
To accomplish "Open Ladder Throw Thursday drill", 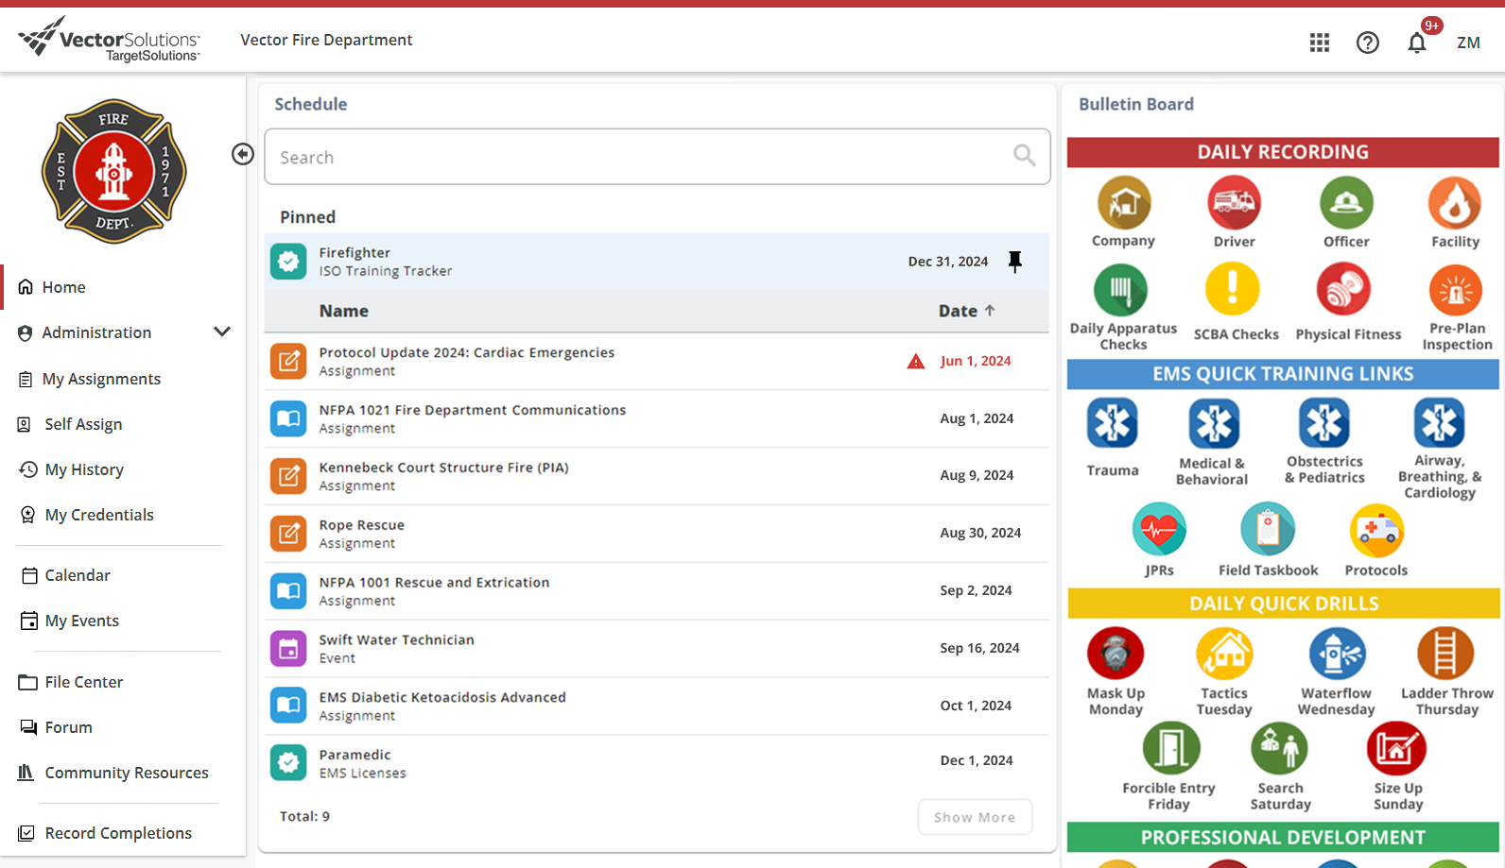I will click(x=1446, y=653).
